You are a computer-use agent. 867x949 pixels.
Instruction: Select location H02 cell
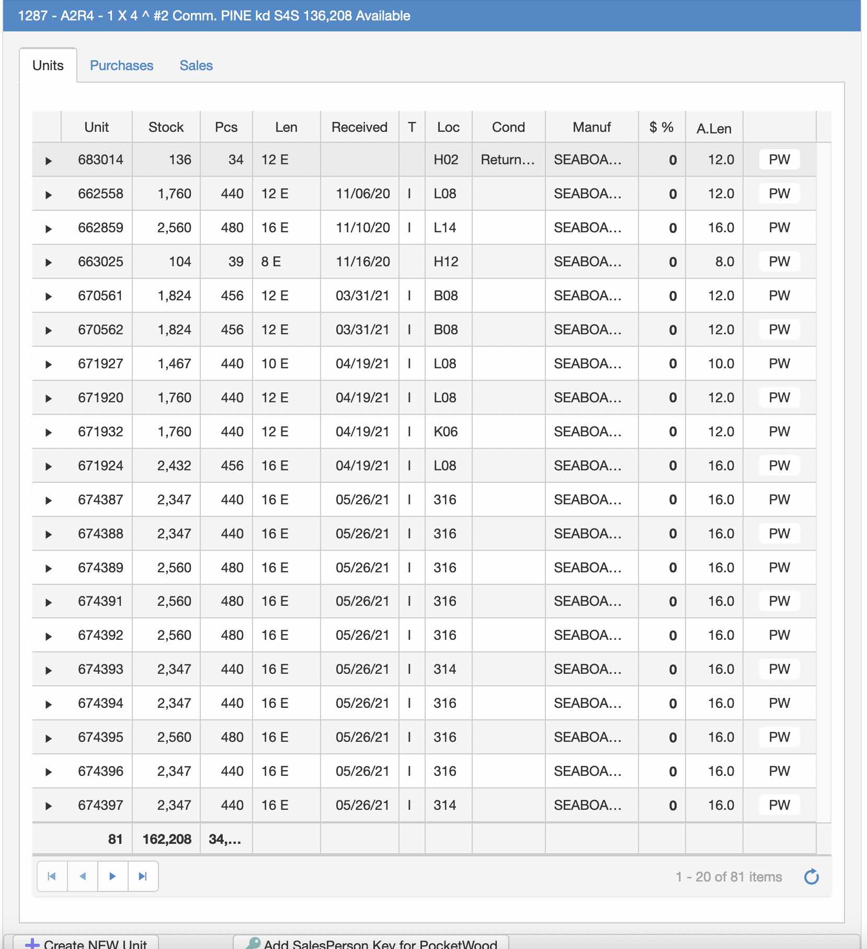point(449,160)
